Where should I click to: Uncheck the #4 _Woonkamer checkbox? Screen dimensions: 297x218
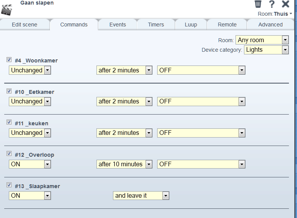point(9,60)
